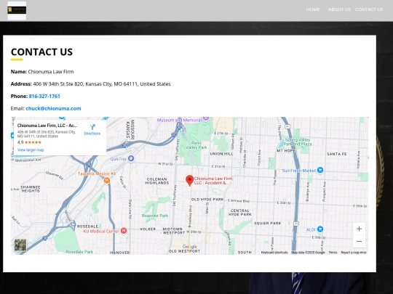Click the CENTRAL HYDE PARK label
Image resolution: width=393 pixels, height=294 pixels.
coord(240,213)
